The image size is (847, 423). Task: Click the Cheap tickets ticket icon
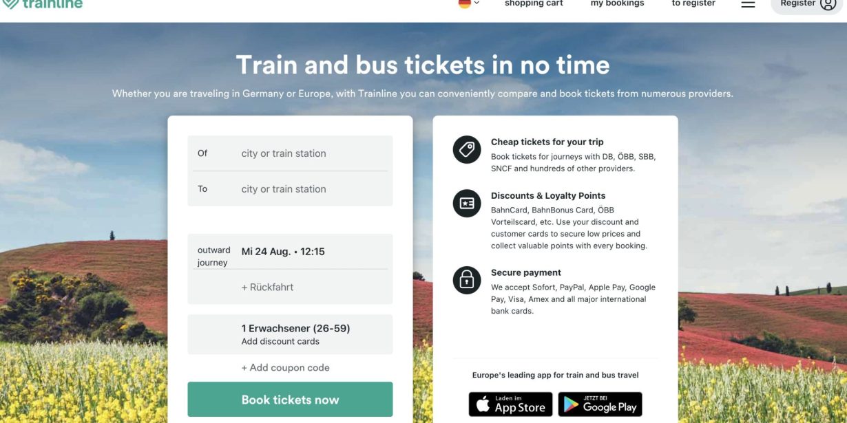coord(466,149)
